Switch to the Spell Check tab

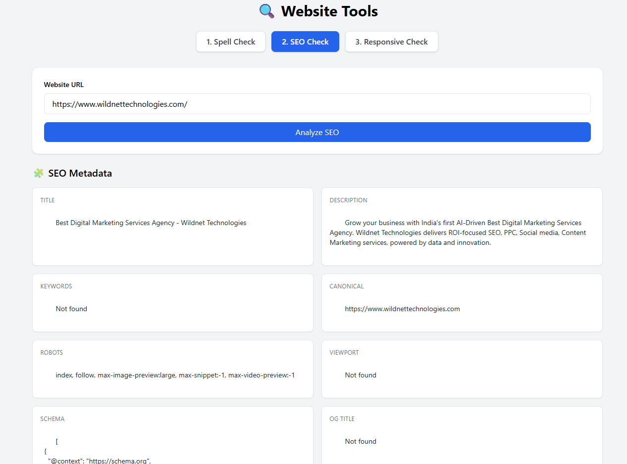pyautogui.click(x=230, y=42)
